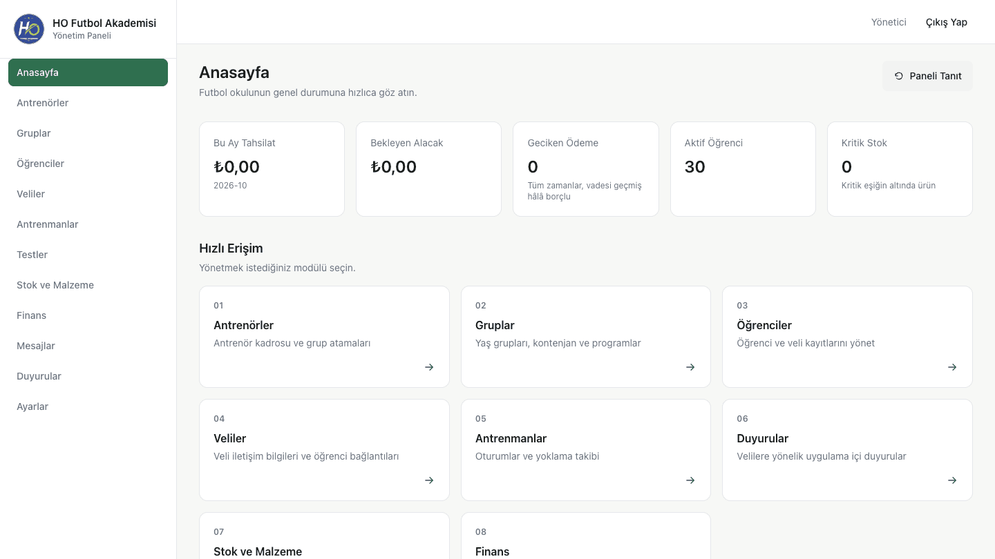Click the arrow icon on Veliler card
Screen dimensions: 995x559
429,480
